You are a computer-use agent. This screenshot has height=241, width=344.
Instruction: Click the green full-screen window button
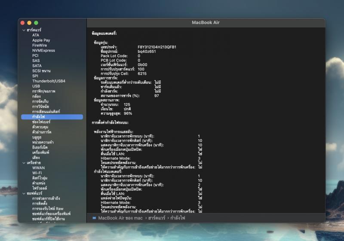pos(36,22)
